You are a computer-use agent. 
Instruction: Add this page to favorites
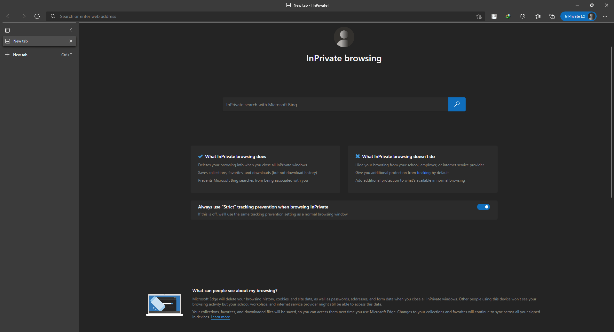tap(479, 16)
